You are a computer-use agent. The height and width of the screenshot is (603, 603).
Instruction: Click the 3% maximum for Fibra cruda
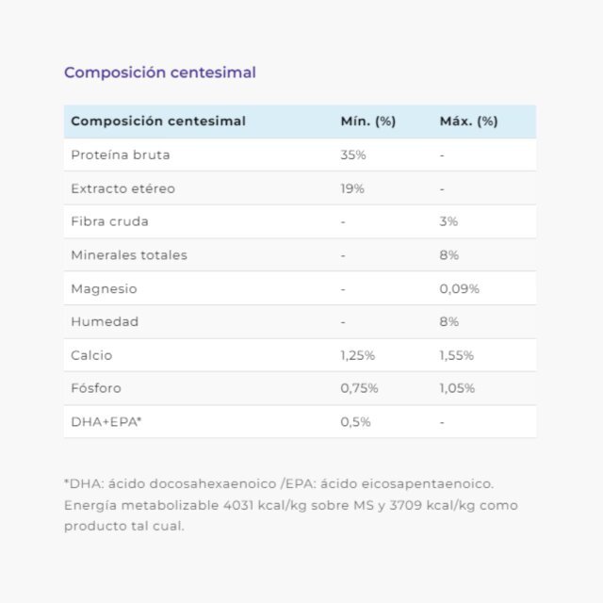448,221
